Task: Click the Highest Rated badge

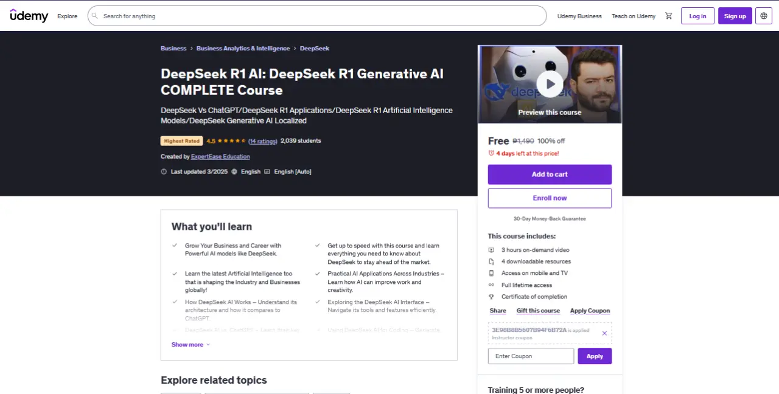Action: coord(182,141)
